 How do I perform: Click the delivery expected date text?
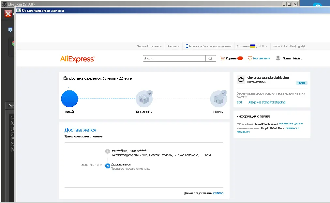pyautogui.click(x=100, y=78)
